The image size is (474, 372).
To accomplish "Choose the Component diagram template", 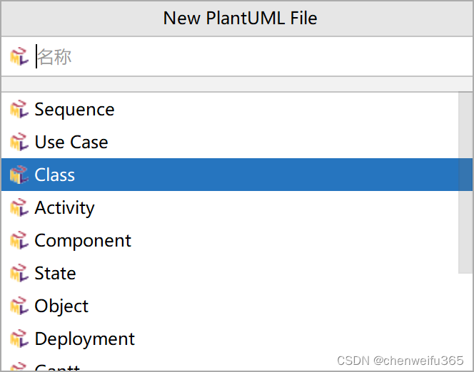I will [x=230, y=240].
